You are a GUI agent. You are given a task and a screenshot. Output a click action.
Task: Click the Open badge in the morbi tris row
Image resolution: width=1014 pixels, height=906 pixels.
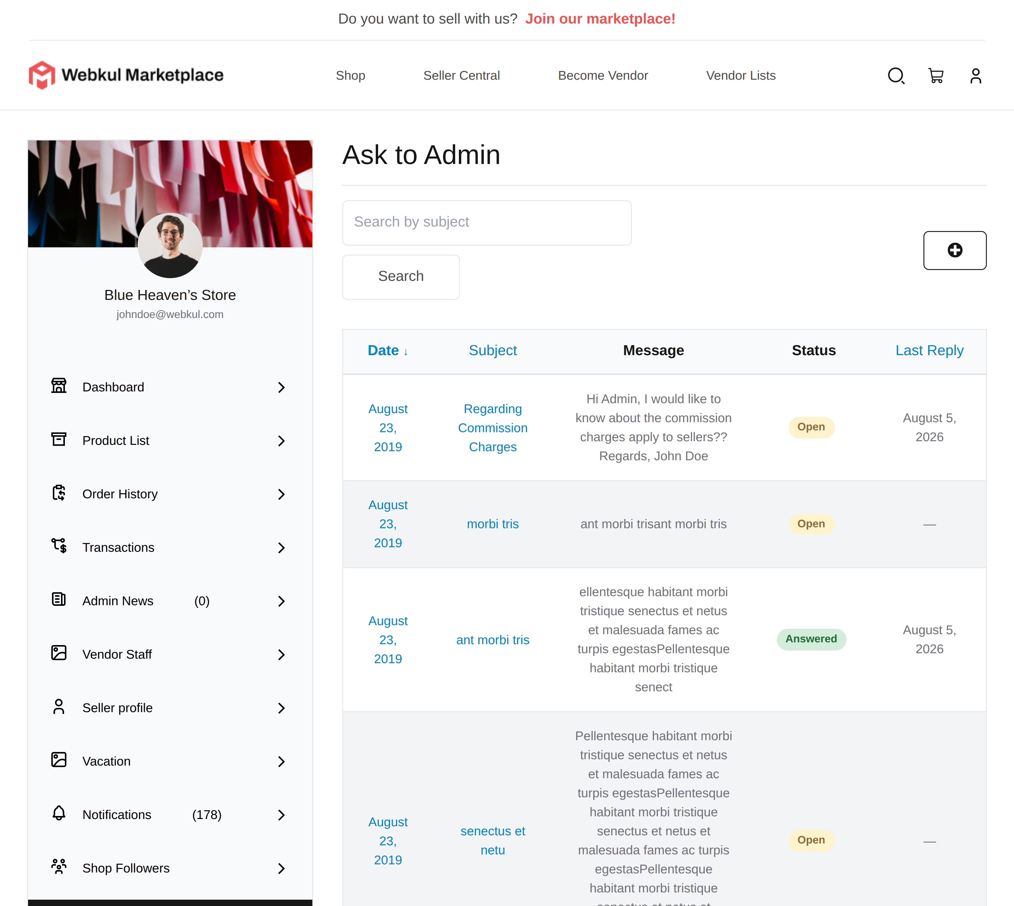(x=811, y=524)
